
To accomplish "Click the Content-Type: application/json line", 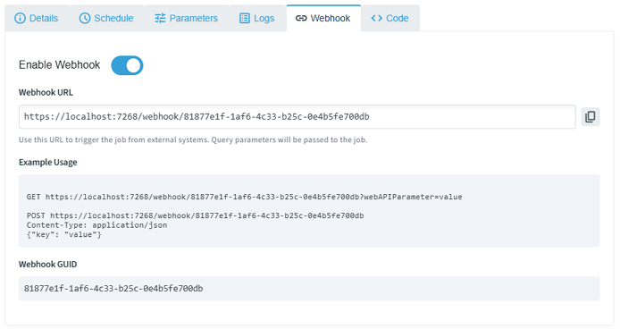I will tap(96, 225).
